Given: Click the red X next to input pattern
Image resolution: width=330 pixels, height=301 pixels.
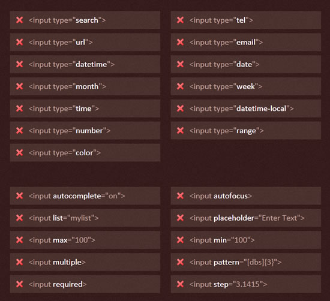Looking at the screenshot, I should [181, 262].
